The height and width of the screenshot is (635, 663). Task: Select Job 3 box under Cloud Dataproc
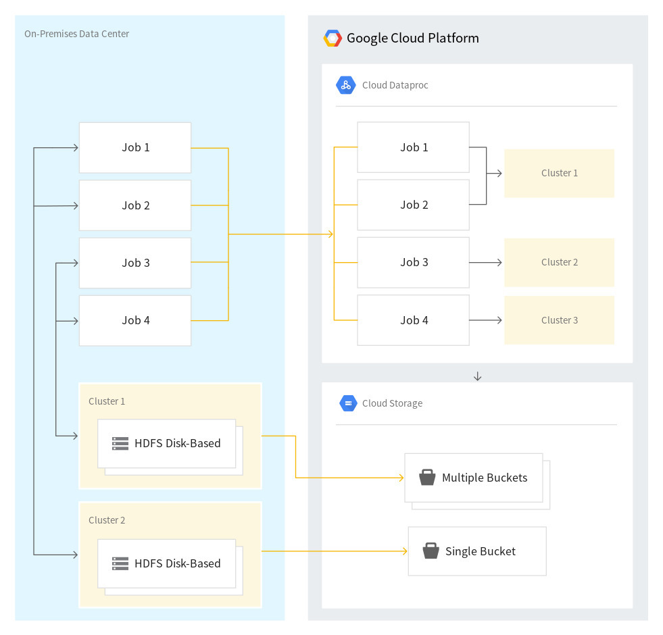coord(414,263)
